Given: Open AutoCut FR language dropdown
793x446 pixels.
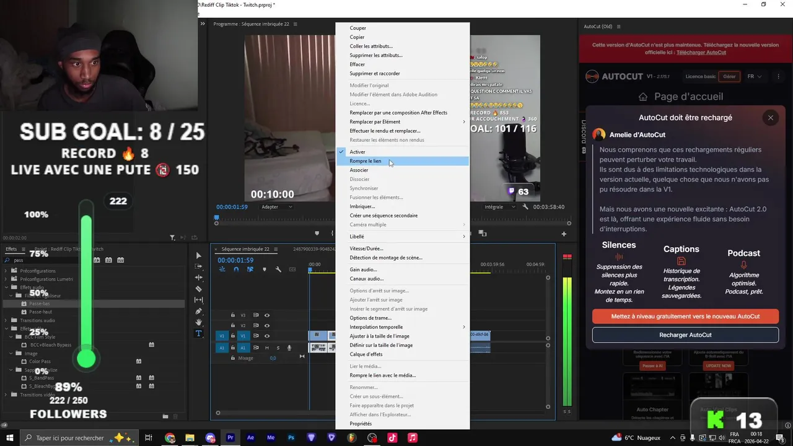Looking at the screenshot, I should point(755,77).
